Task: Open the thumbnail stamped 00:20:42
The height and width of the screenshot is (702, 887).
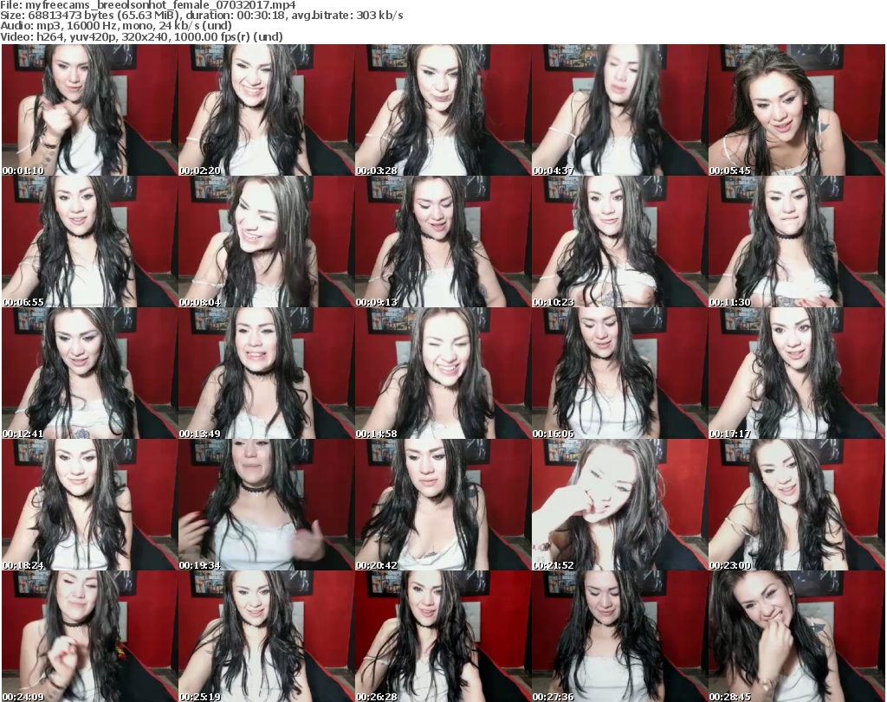Action: [x=443, y=505]
